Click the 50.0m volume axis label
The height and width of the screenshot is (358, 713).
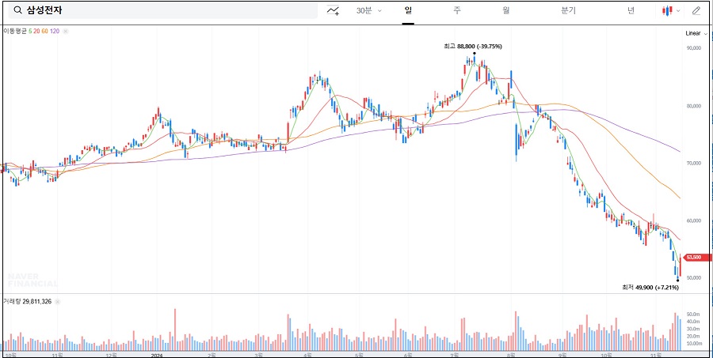693,314
